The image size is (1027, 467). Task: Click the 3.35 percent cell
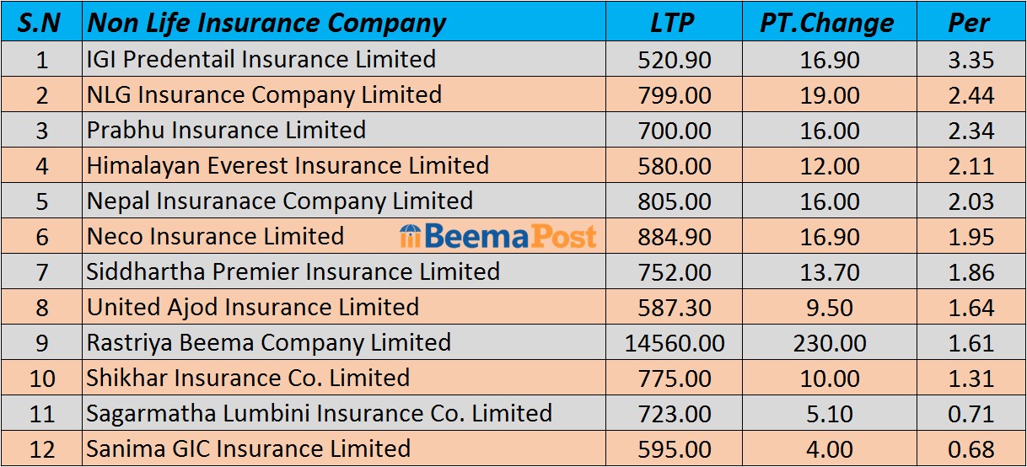971,60
